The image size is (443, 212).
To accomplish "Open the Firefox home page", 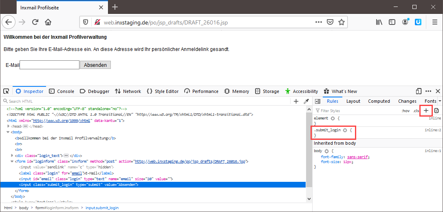I will 48,22.
